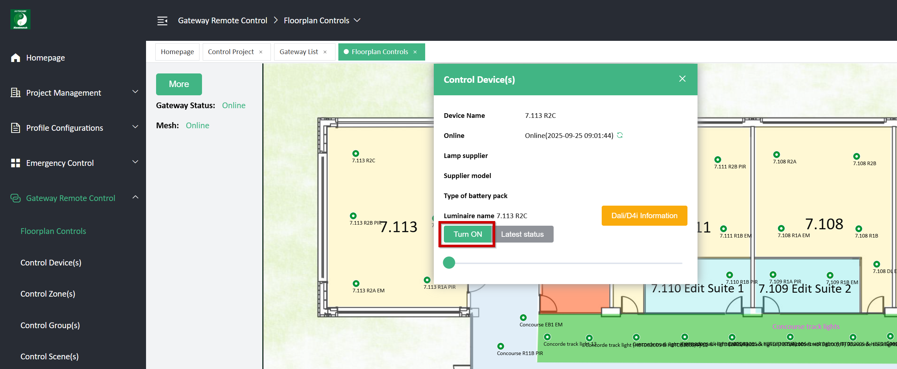Open the Dali/D4i Information button

coord(644,216)
